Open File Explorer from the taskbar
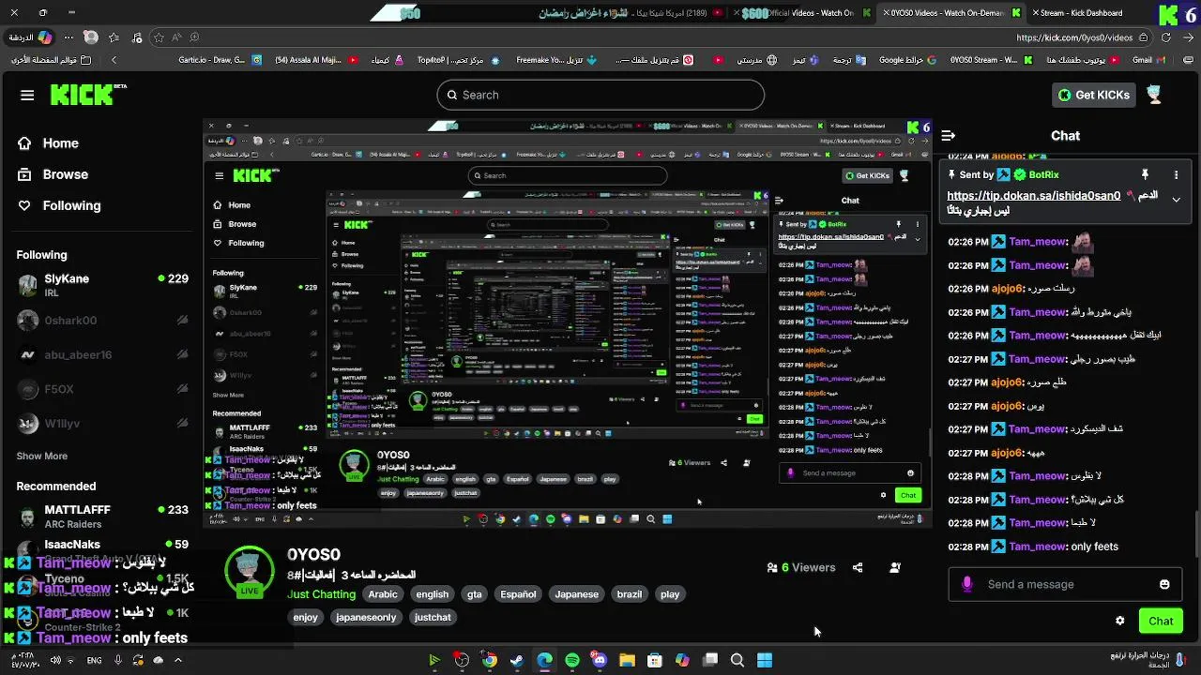This screenshot has height=675, width=1201. pyautogui.click(x=627, y=660)
